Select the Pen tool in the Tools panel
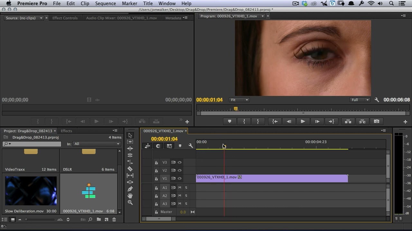 click(130, 189)
